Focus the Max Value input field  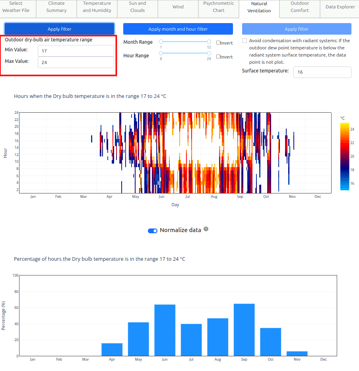coord(76,62)
